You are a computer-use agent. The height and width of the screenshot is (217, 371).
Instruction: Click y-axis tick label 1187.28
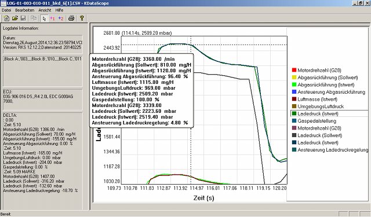coord(112,167)
